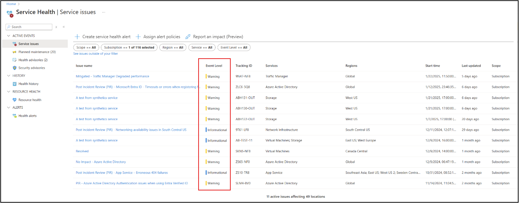Click the Service issues sidebar icon
519x203 pixels.
(14, 44)
